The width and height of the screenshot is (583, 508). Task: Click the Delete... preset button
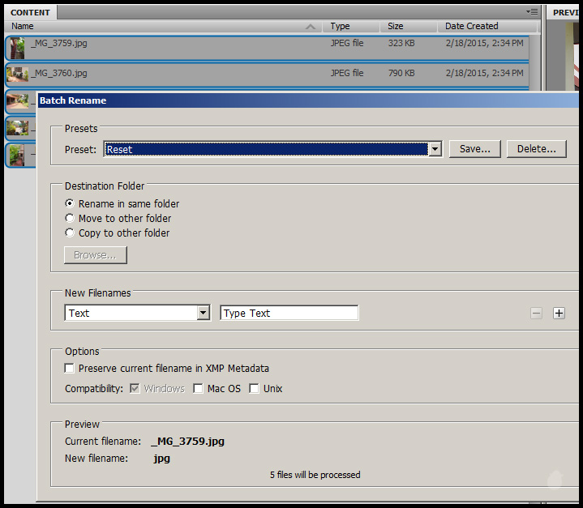(536, 149)
